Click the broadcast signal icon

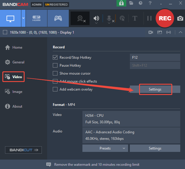(168, 32)
